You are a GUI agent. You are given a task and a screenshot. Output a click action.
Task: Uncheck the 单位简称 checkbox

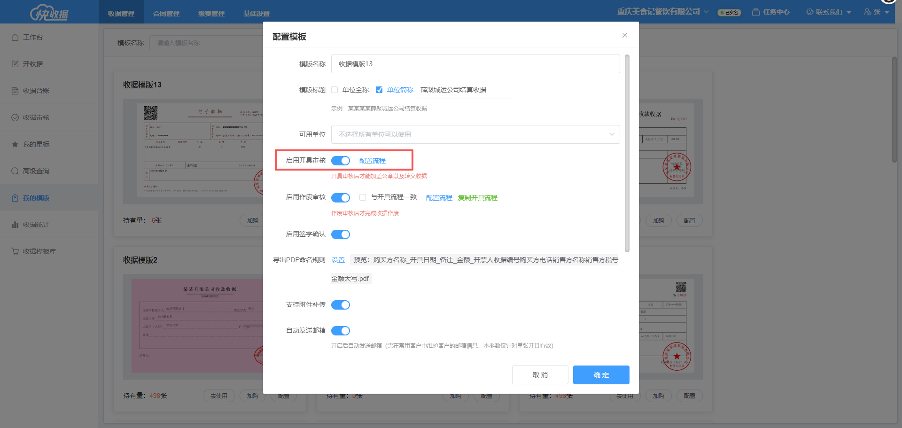click(x=379, y=90)
